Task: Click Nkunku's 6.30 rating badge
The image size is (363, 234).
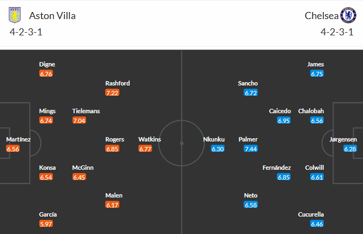Action: point(217,149)
